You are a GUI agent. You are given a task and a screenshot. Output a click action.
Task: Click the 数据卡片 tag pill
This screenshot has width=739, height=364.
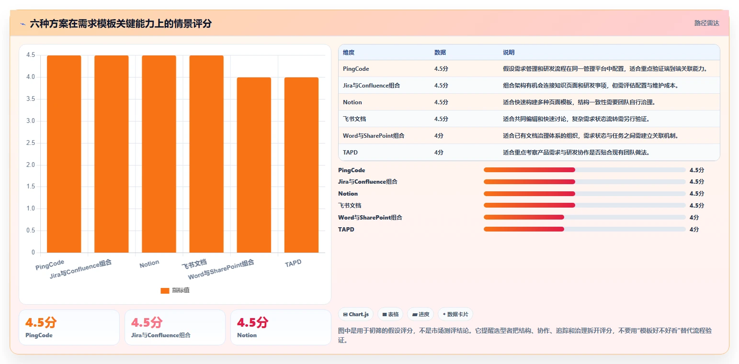click(455, 314)
